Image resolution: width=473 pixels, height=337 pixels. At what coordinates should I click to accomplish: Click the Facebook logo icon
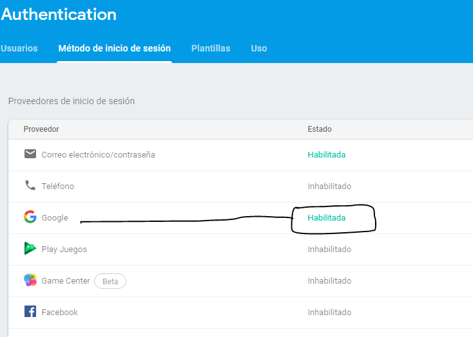click(30, 312)
